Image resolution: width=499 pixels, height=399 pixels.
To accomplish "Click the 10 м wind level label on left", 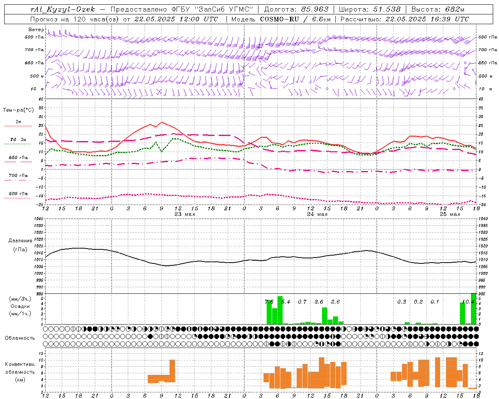I will pyautogui.click(x=37, y=89).
